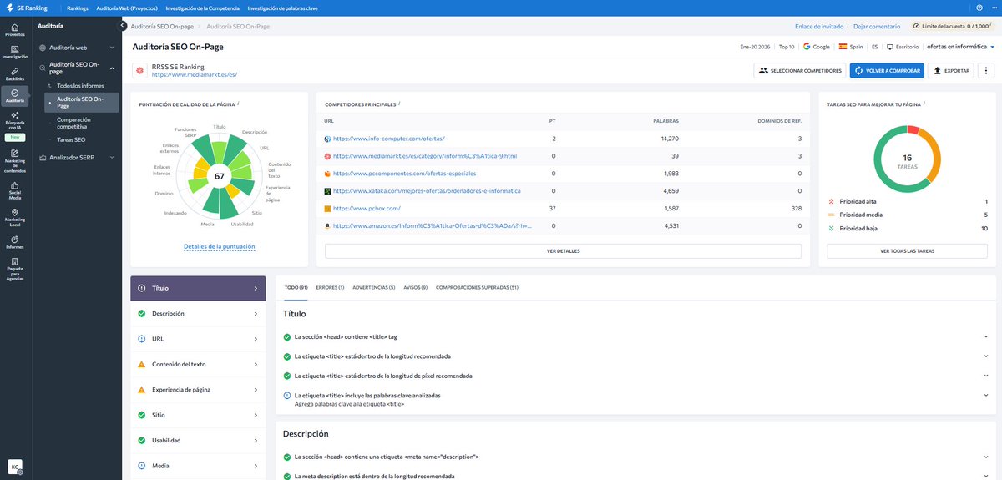This screenshot has width=1002, height=480.
Task: Expand the Analizador SERP menu
Action: coord(78,157)
